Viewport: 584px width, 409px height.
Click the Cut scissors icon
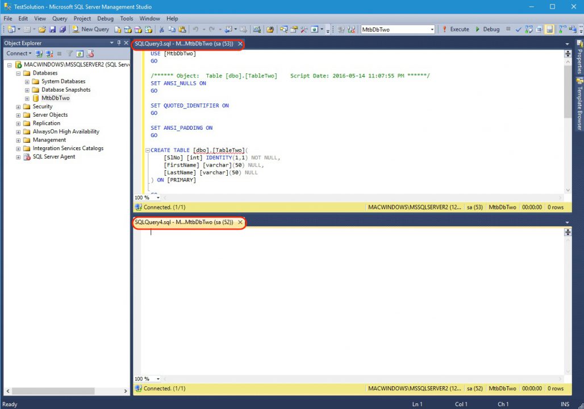162,30
